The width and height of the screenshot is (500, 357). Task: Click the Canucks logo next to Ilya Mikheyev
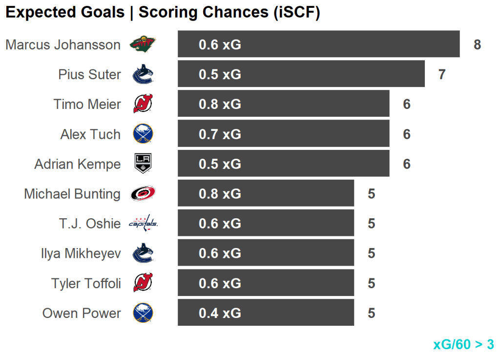143,253
